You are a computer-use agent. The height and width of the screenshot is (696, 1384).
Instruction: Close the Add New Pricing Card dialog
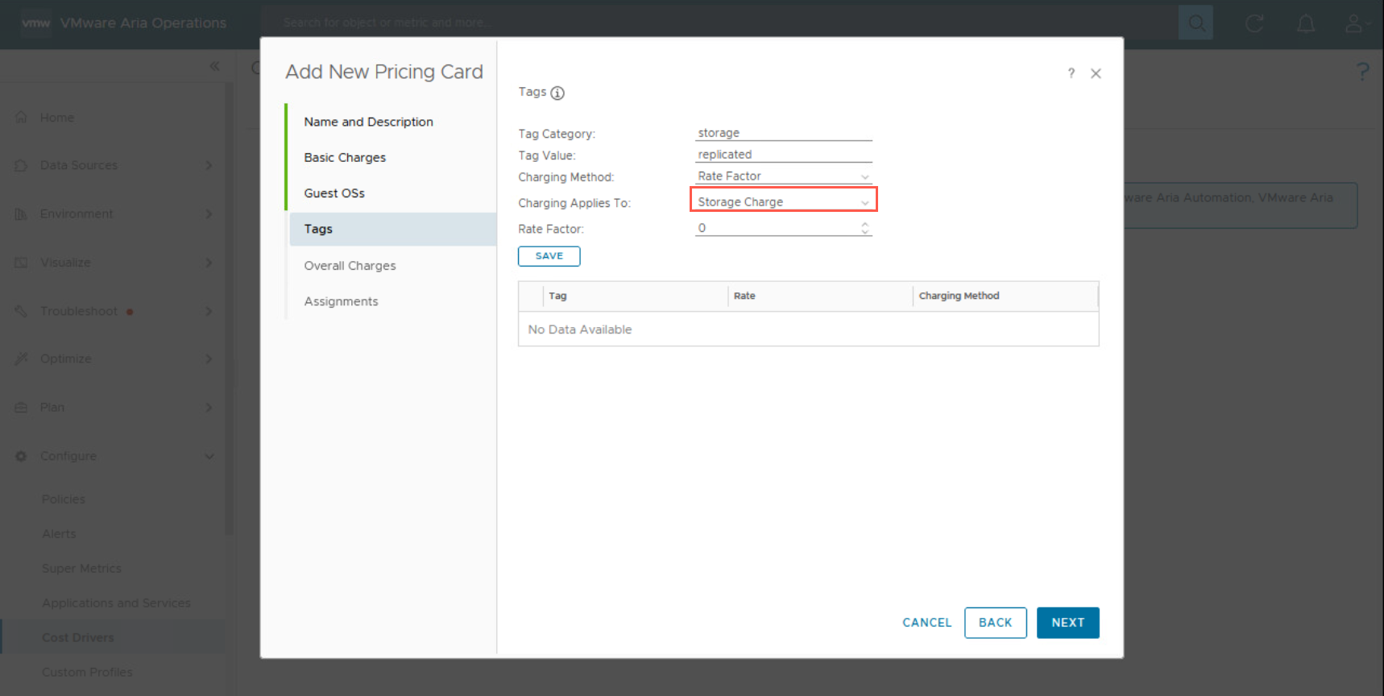click(x=1096, y=73)
